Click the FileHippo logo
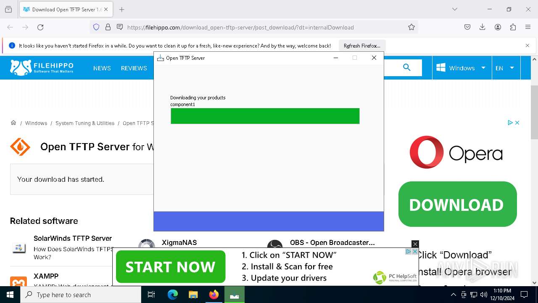This screenshot has width=538, height=303. (42, 67)
